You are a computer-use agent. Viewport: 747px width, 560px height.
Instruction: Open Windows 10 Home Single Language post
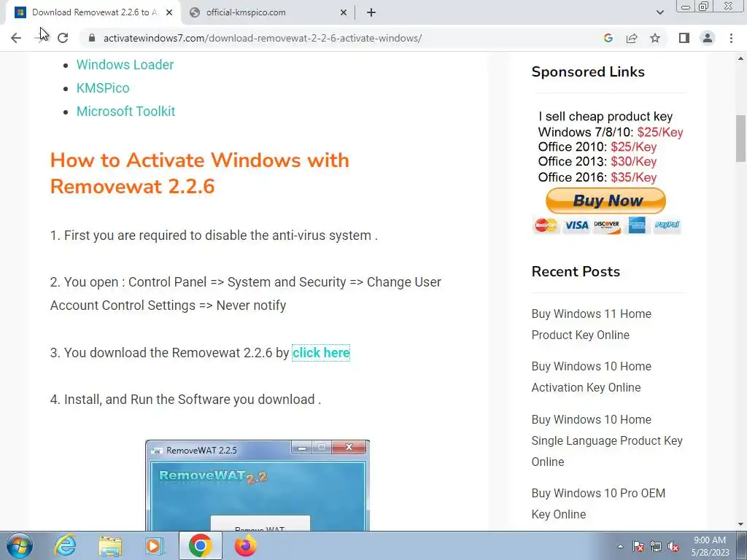pyautogui.click(x=607, y=440)
